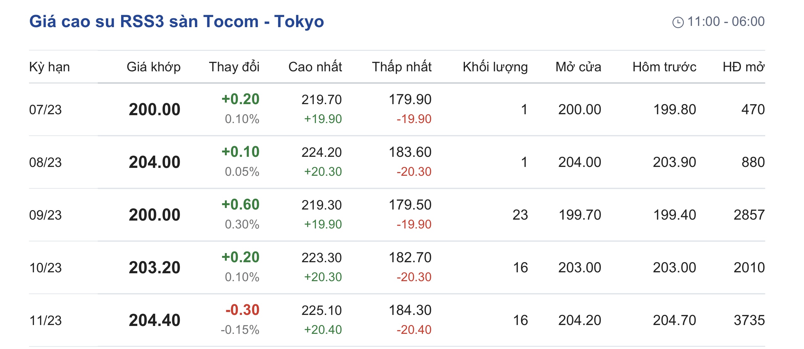Image resolution: width=804 pixels, height=349 pixels.
Task: Click the Giá khớp column header
Action: [x=154, y=67]
